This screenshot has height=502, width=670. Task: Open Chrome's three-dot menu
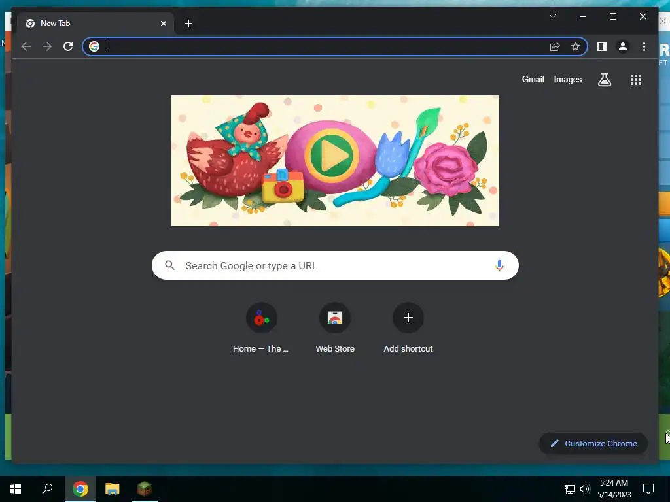(x=644, y=46)
